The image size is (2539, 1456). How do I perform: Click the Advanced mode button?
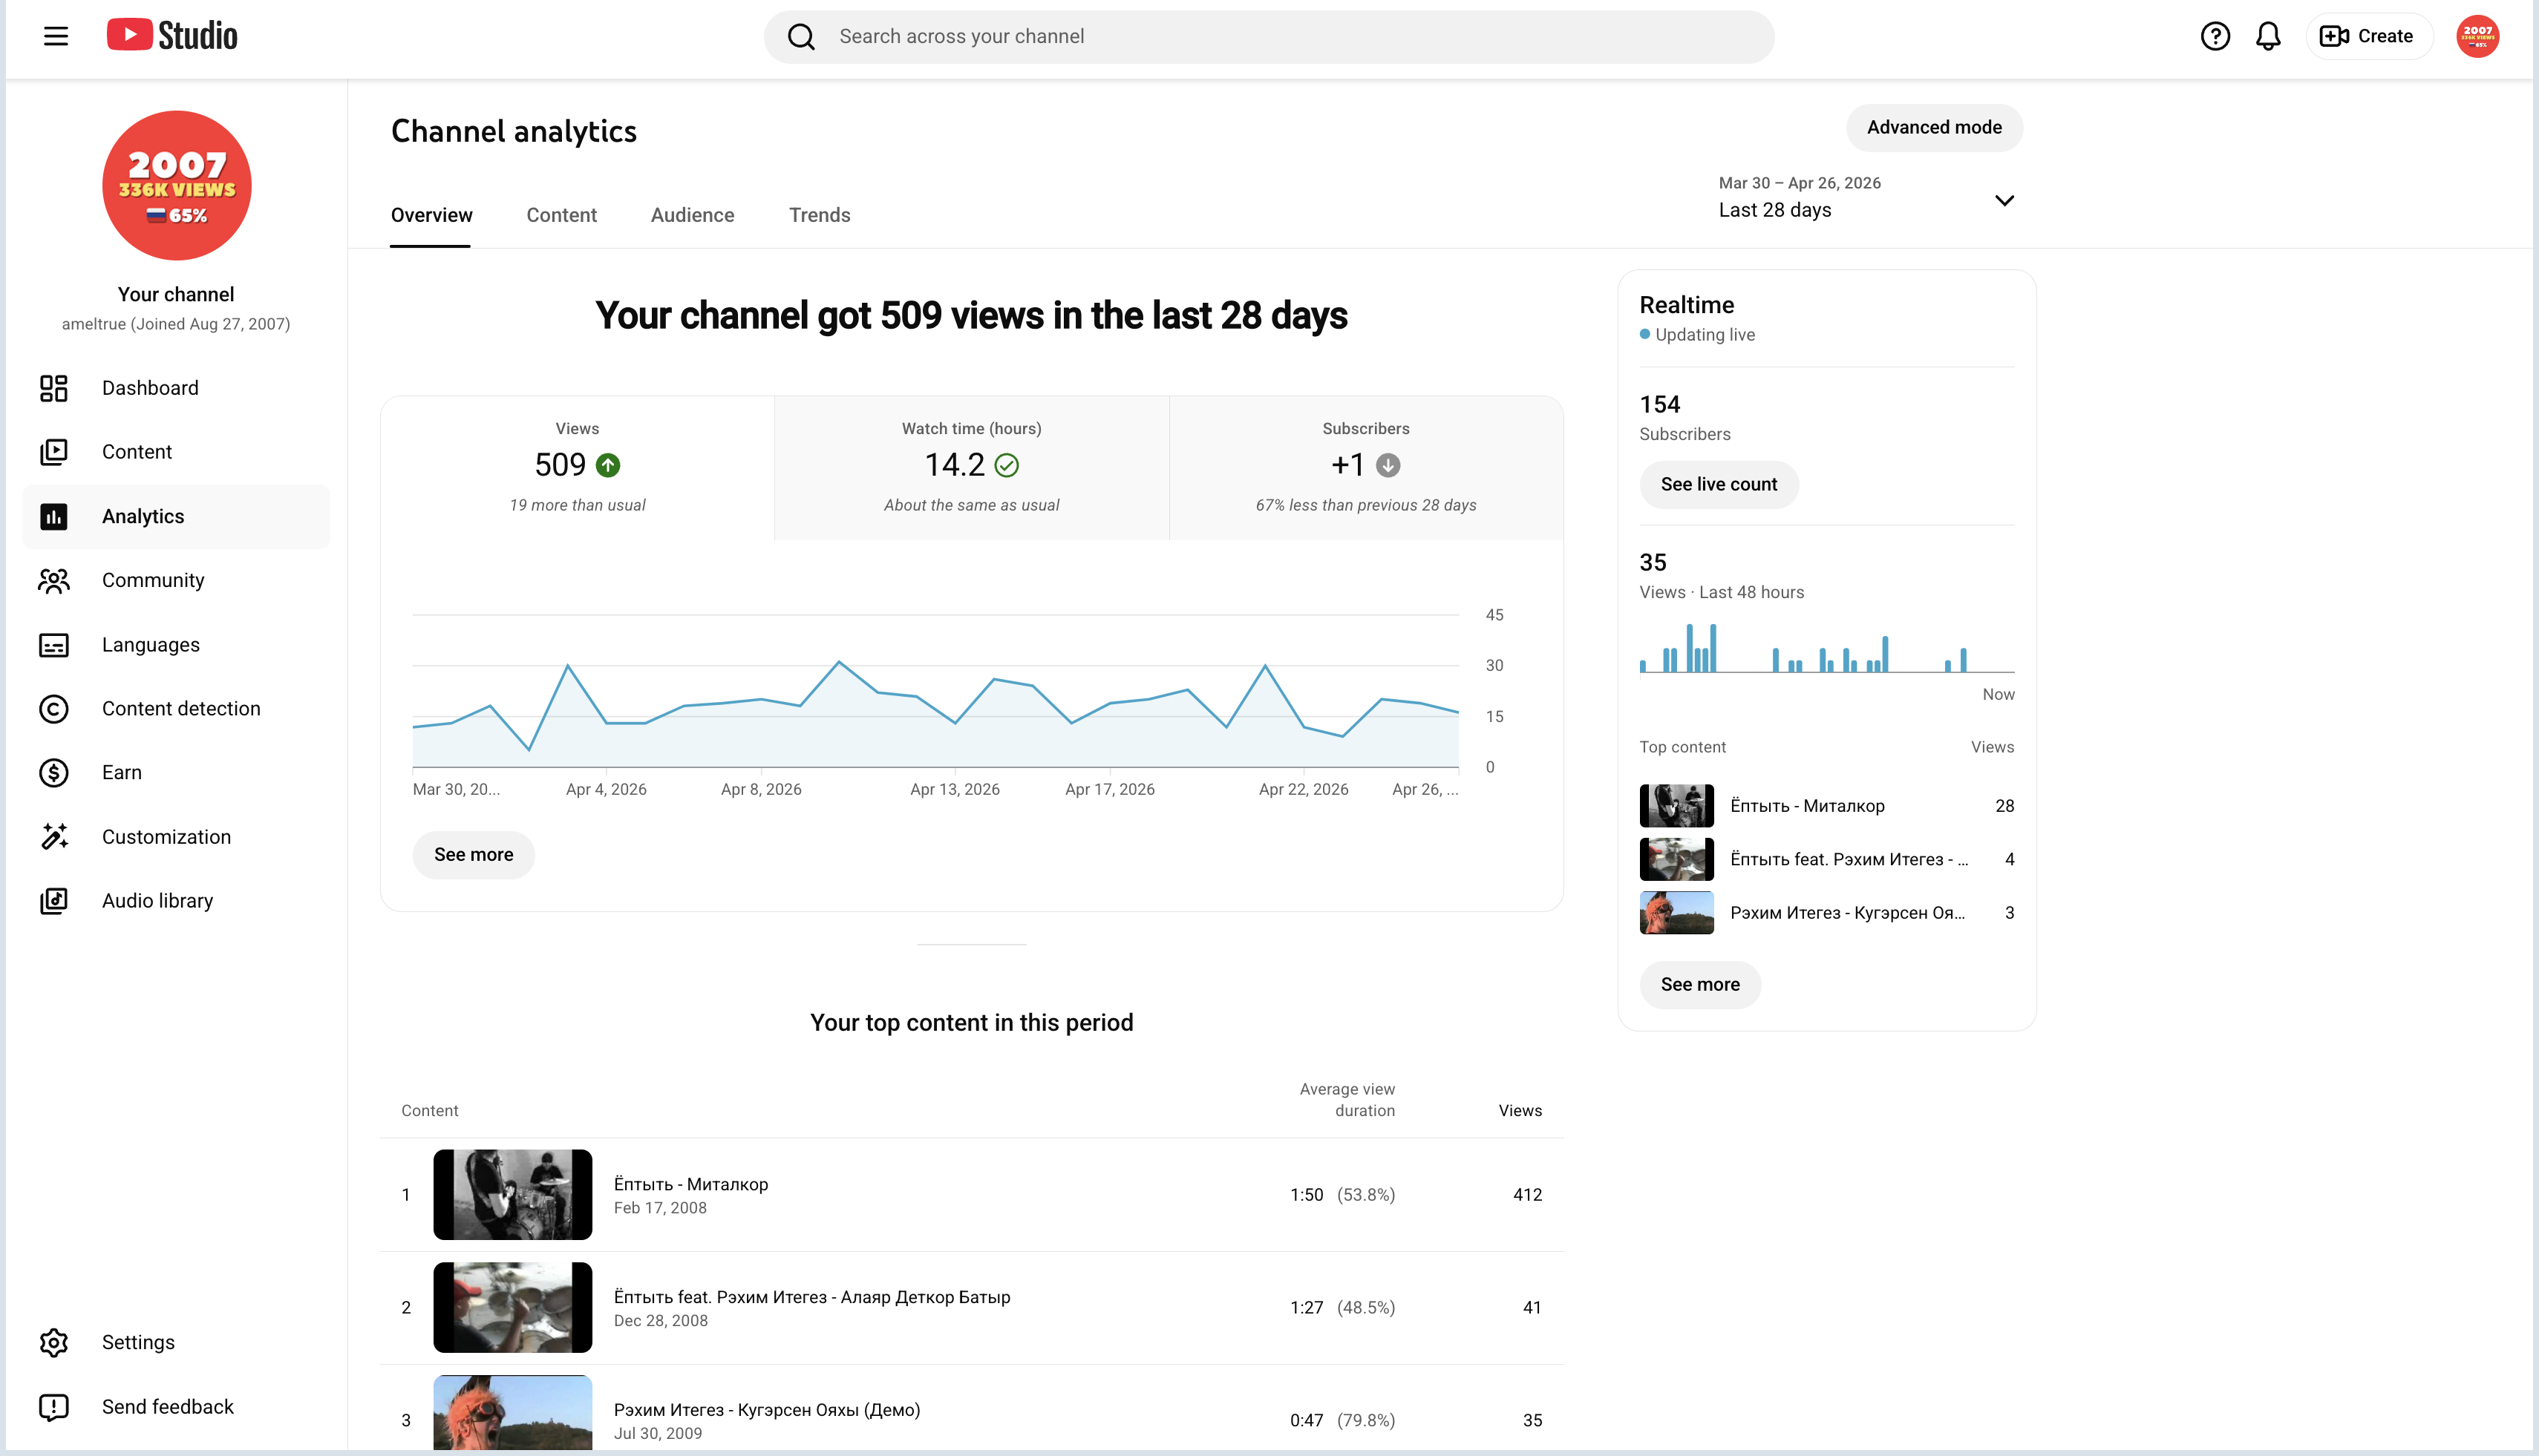[1934, 127]
